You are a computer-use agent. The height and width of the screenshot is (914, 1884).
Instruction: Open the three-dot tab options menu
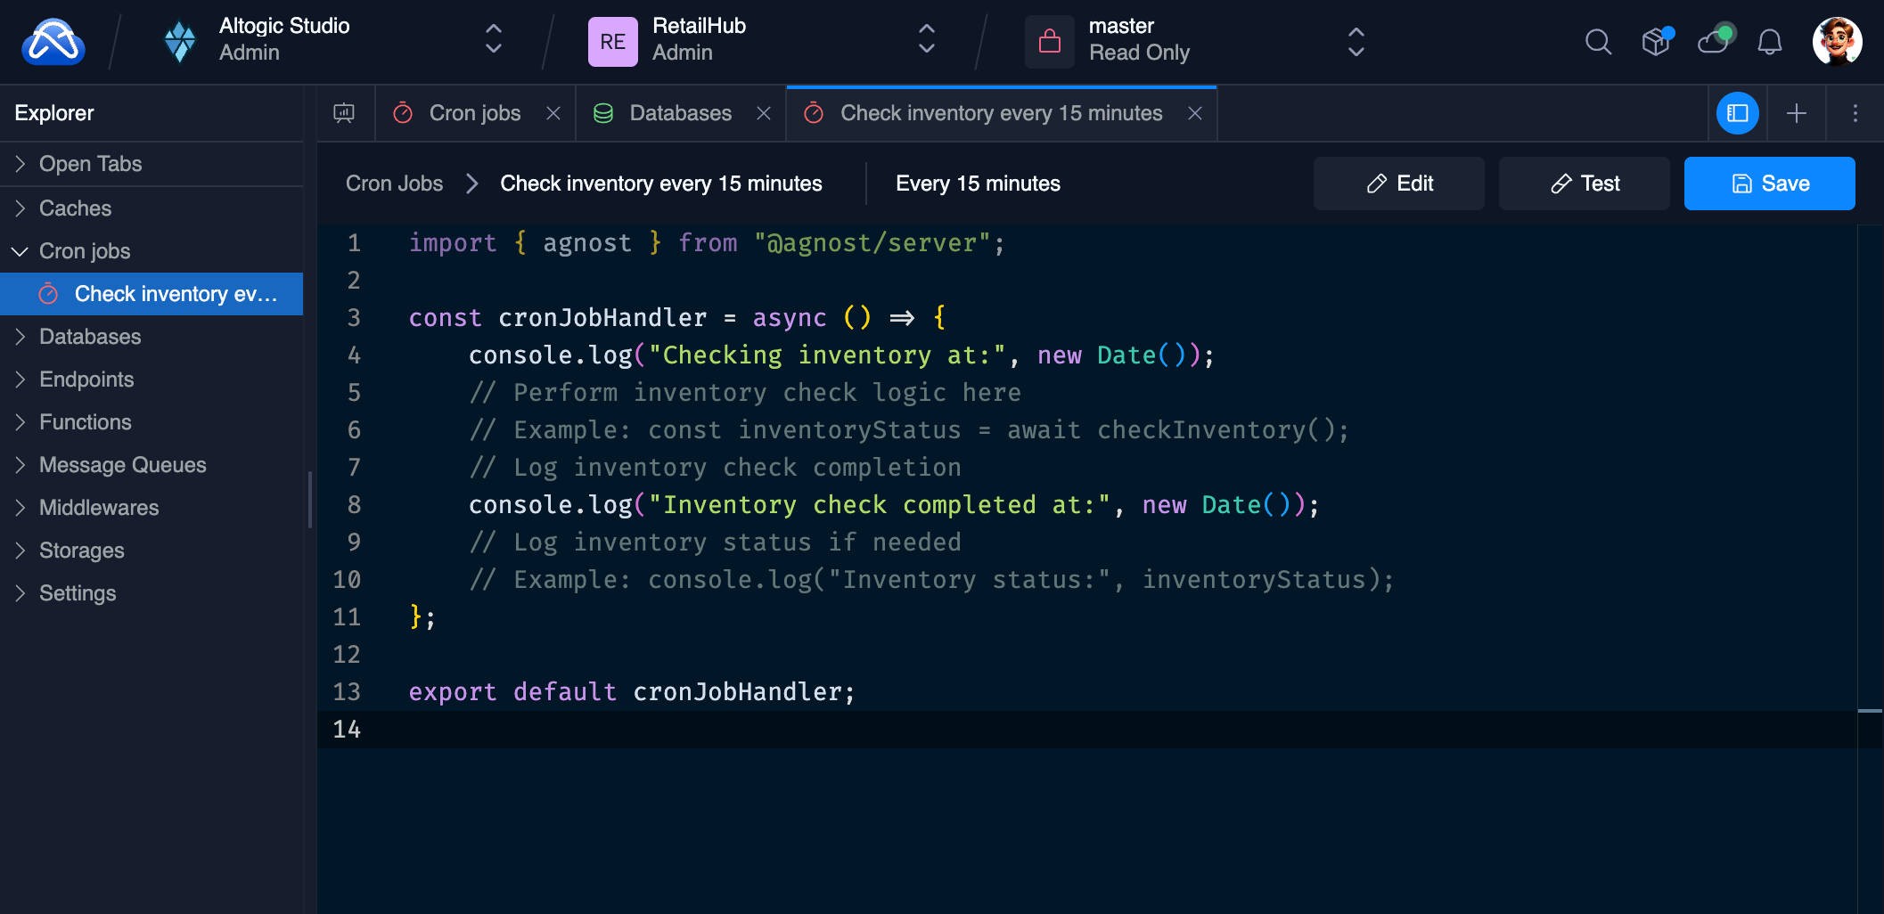1855,113
